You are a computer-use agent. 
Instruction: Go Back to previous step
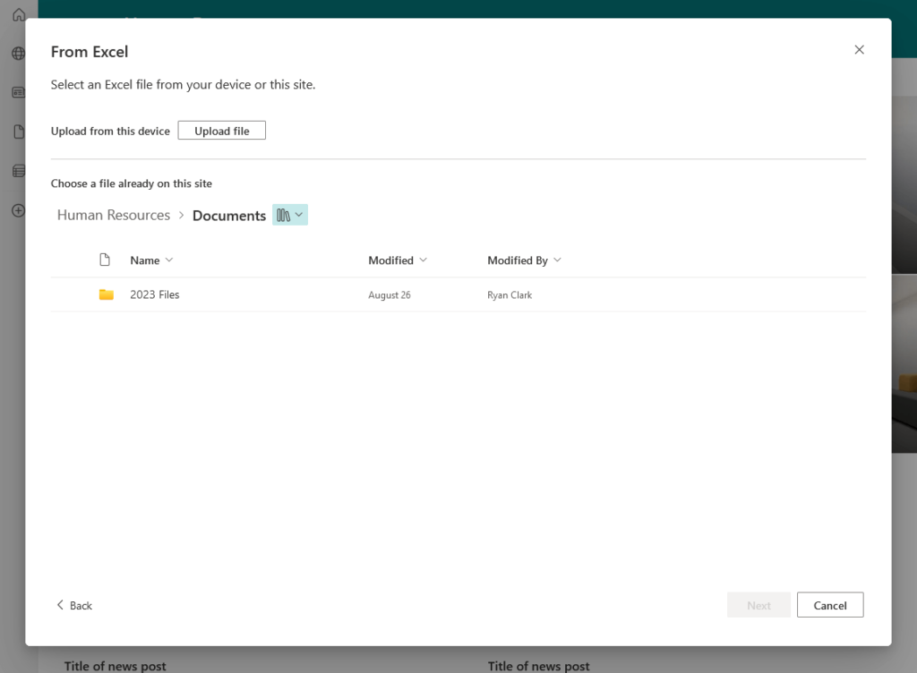[74, 605]
